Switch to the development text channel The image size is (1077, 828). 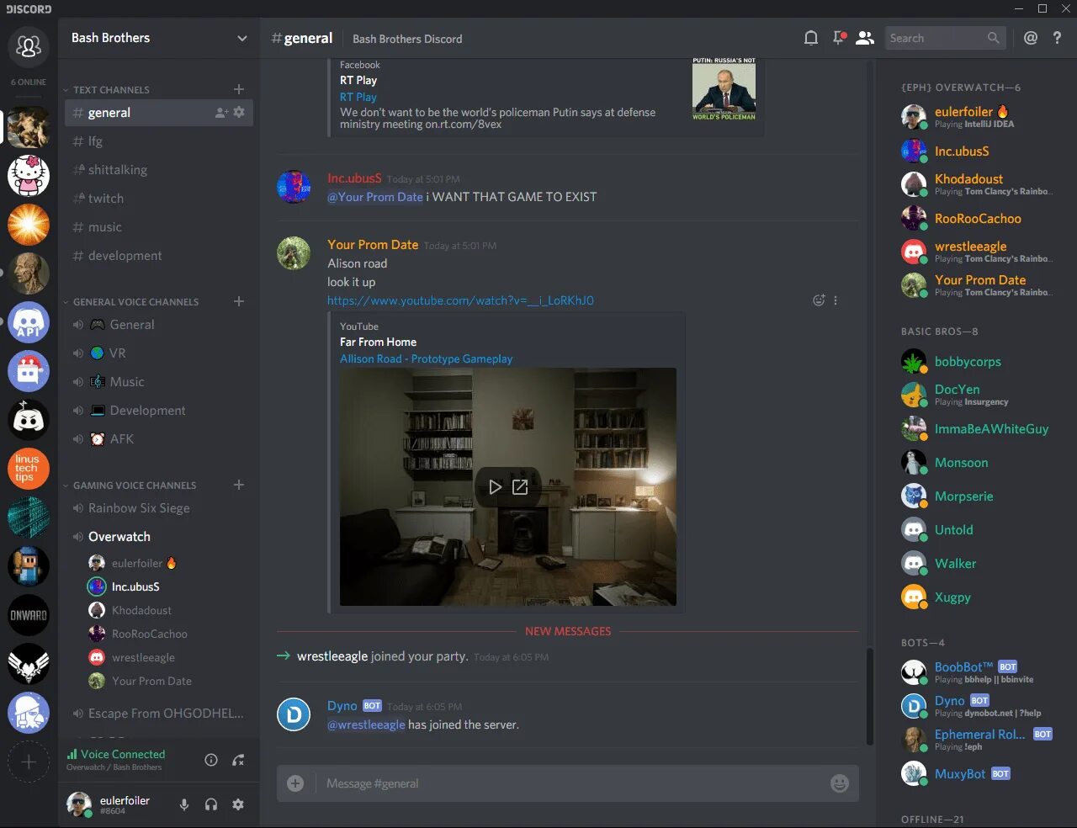pos(159,256)
